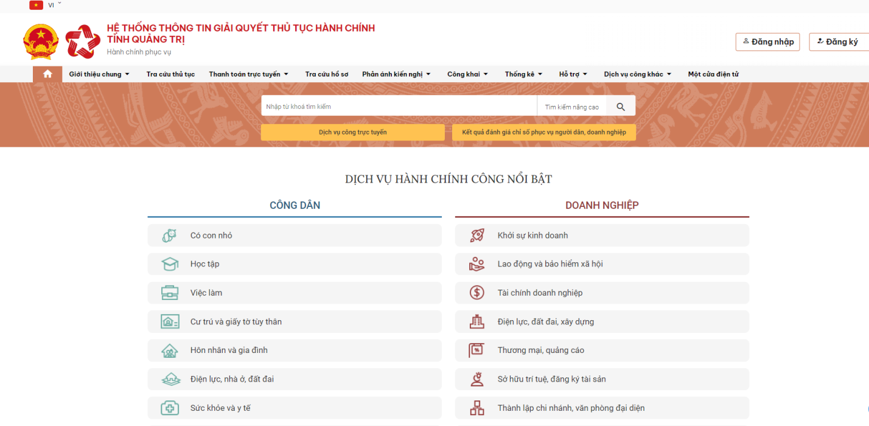Screen dimensions: 869x426
Task: Open Sở hữu trí tuệ, đăng ký tài sản row
Action: pos(602,379)
